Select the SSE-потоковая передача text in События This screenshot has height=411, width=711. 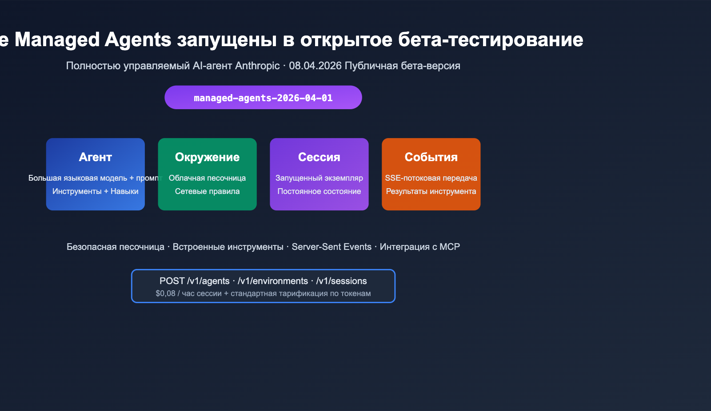pyautogui.click(x=431, y=178)
